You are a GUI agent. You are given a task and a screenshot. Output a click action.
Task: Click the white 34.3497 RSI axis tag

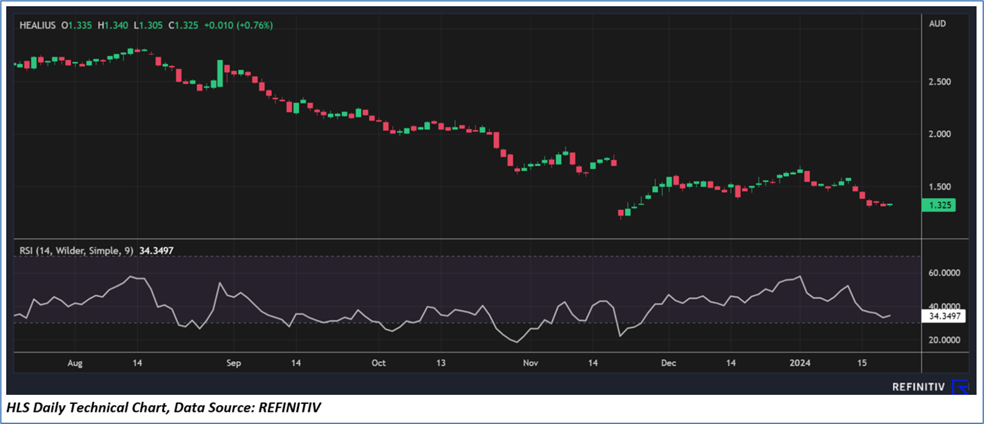[944, 315]
